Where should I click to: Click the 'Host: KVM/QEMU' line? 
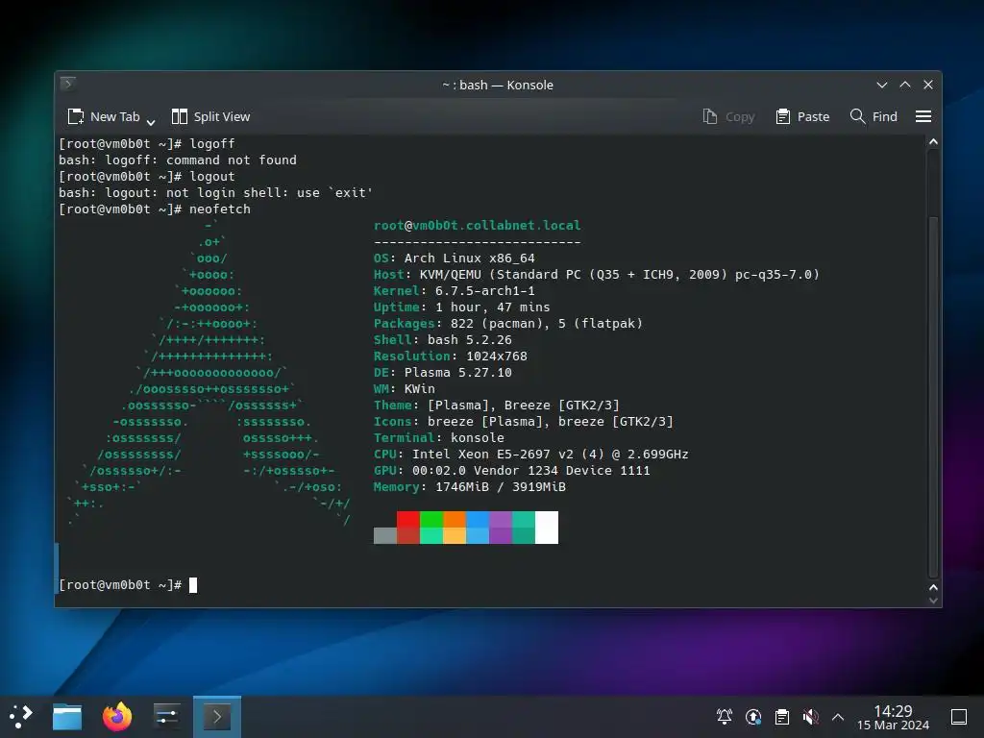[x=596, y=274]
